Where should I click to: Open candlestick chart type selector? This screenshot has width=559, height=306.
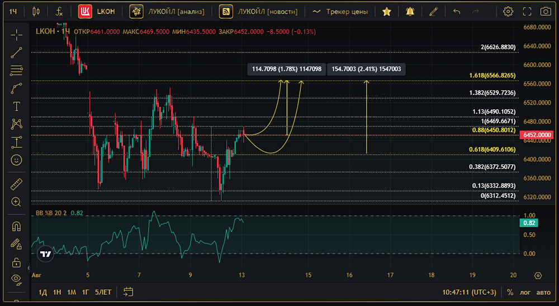[x=36, y=12]
